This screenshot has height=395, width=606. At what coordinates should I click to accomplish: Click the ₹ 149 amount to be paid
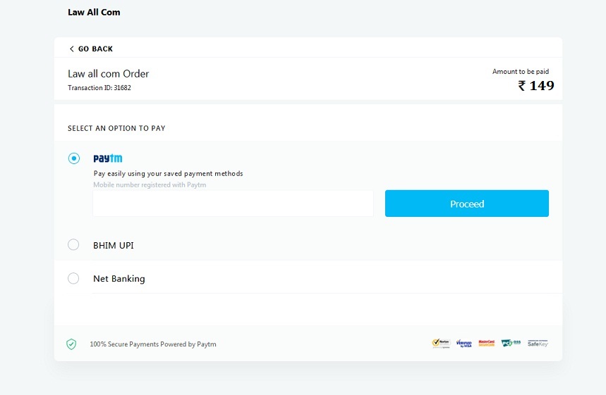(536, 85)
